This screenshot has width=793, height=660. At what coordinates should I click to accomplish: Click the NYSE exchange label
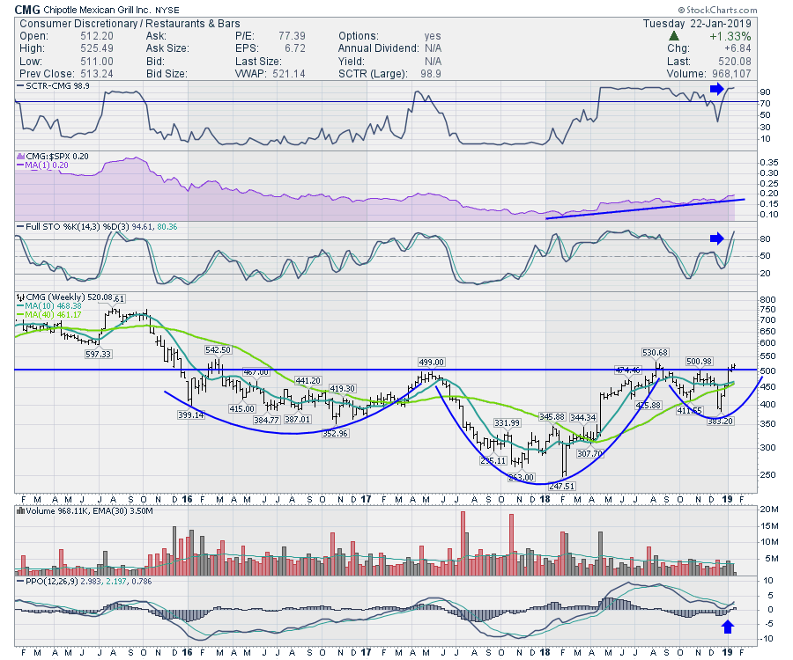[x=167, y=10]
